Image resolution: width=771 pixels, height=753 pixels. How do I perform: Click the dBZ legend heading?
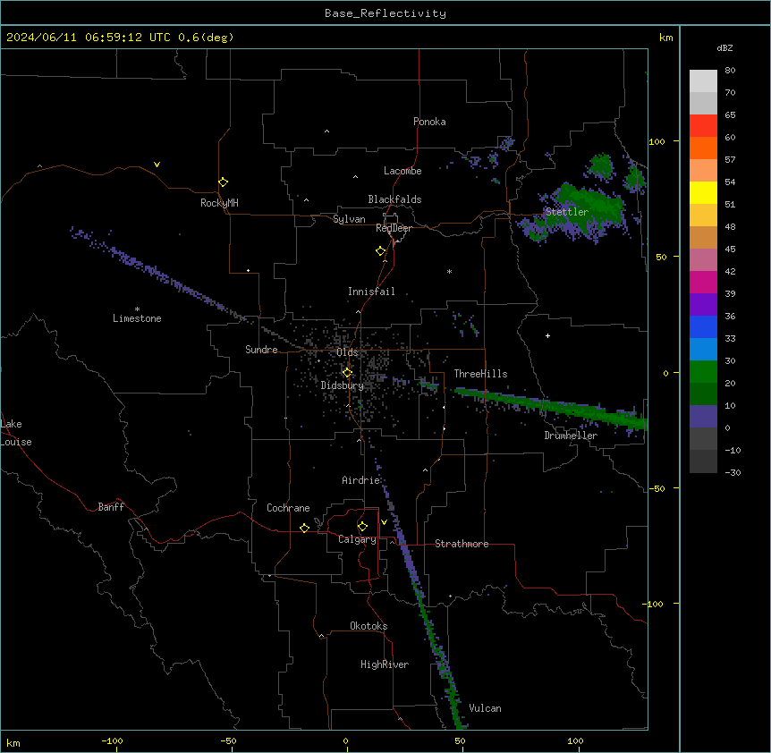click(724, 48)
